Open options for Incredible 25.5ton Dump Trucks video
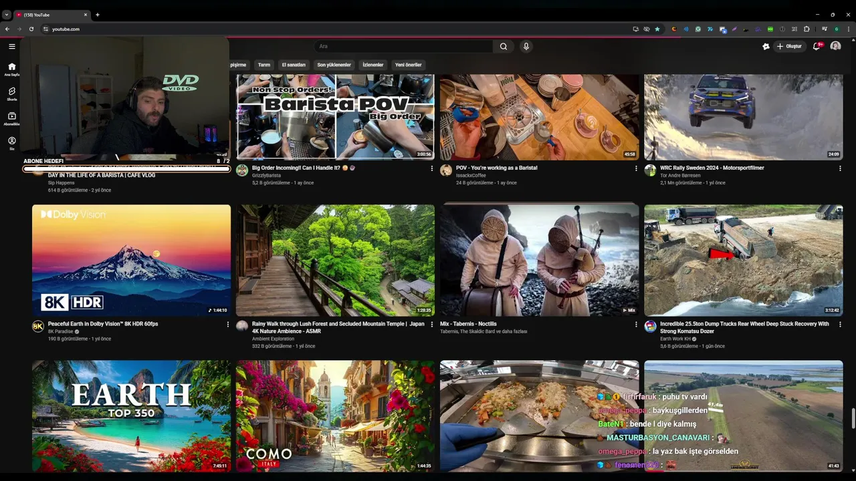Screen dimensions: 856x481 (840, 324)
